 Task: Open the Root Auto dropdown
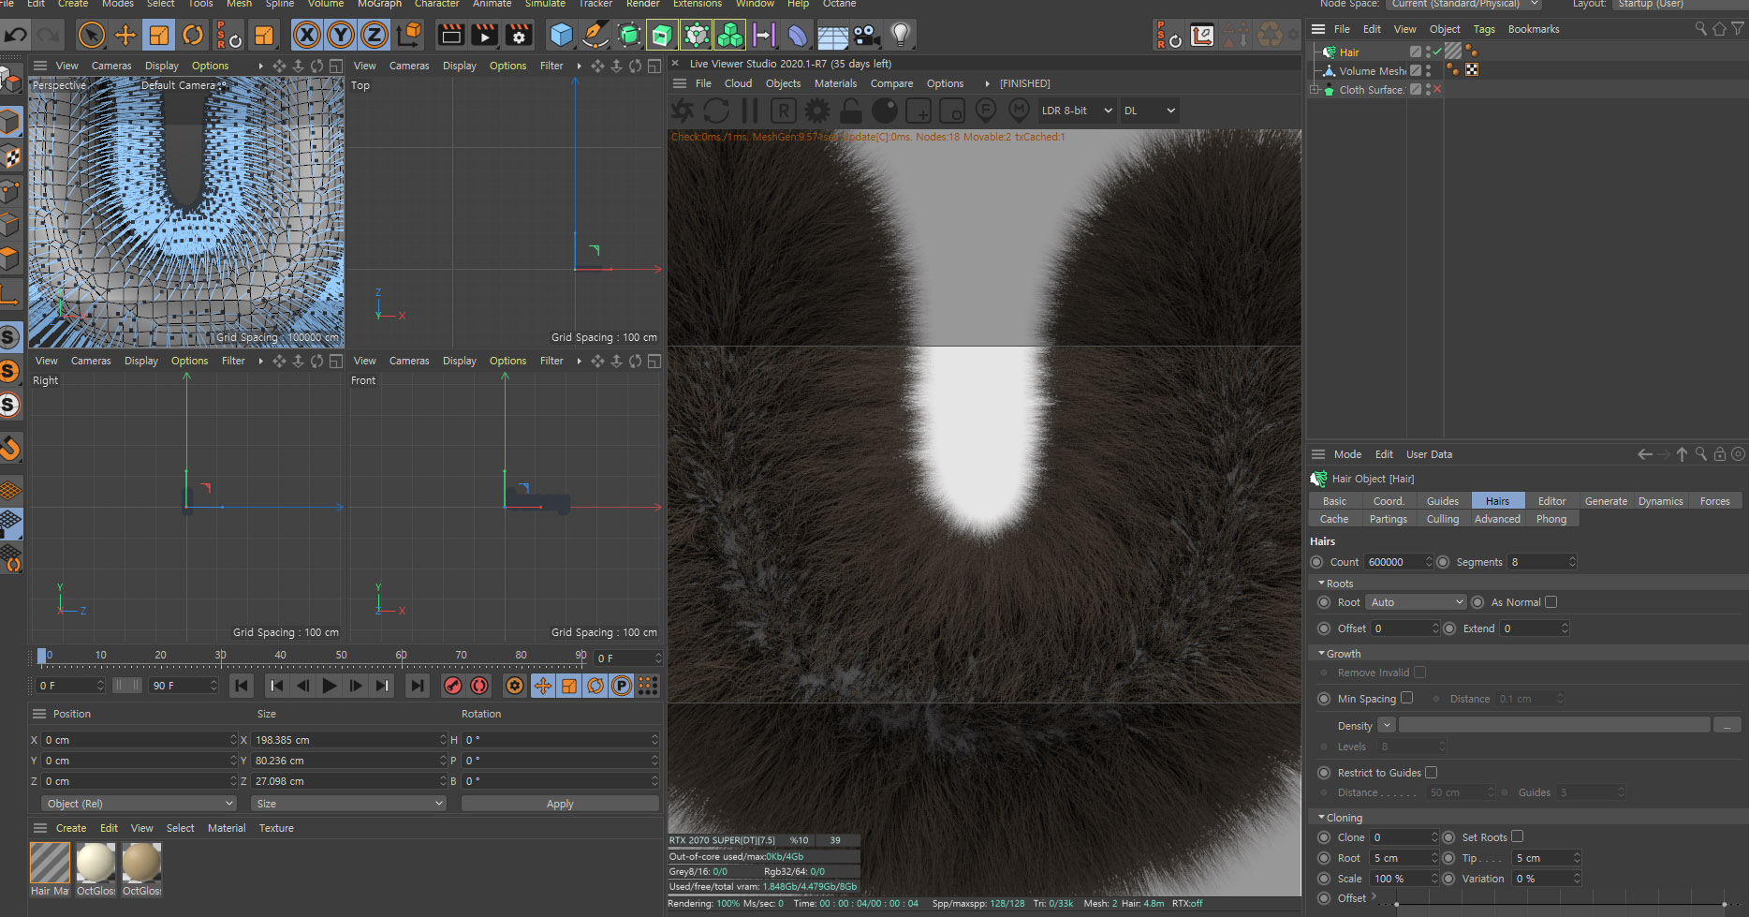click(x=1416, y=602)
